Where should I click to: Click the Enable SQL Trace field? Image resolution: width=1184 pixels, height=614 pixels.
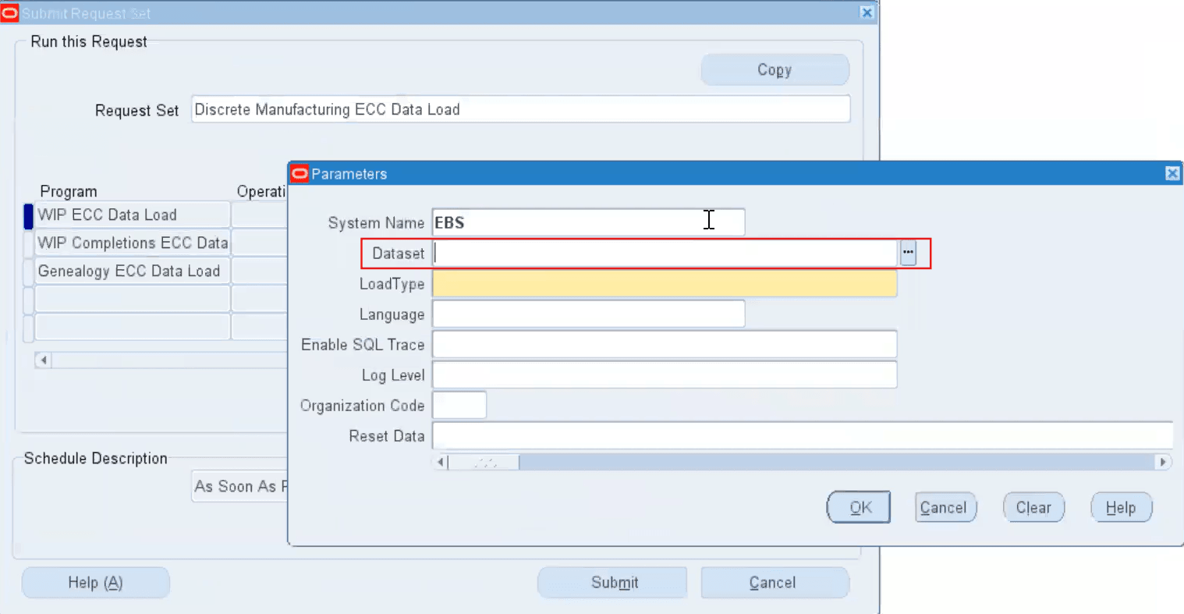tap(665, 344)
